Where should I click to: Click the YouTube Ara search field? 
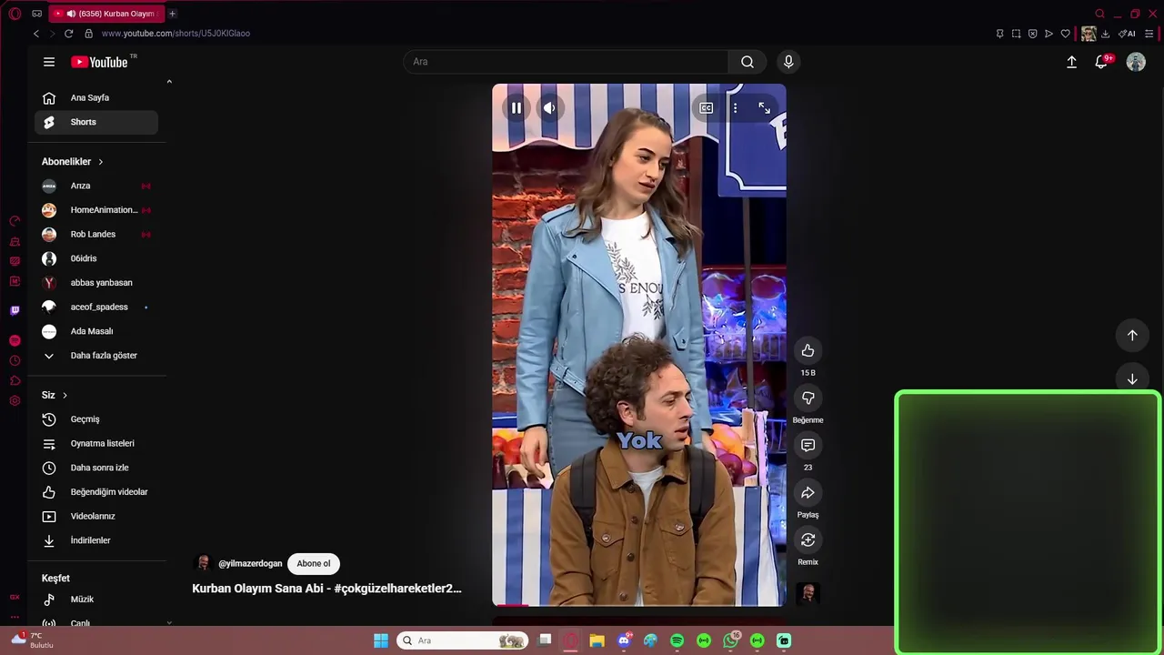point(566,62)
